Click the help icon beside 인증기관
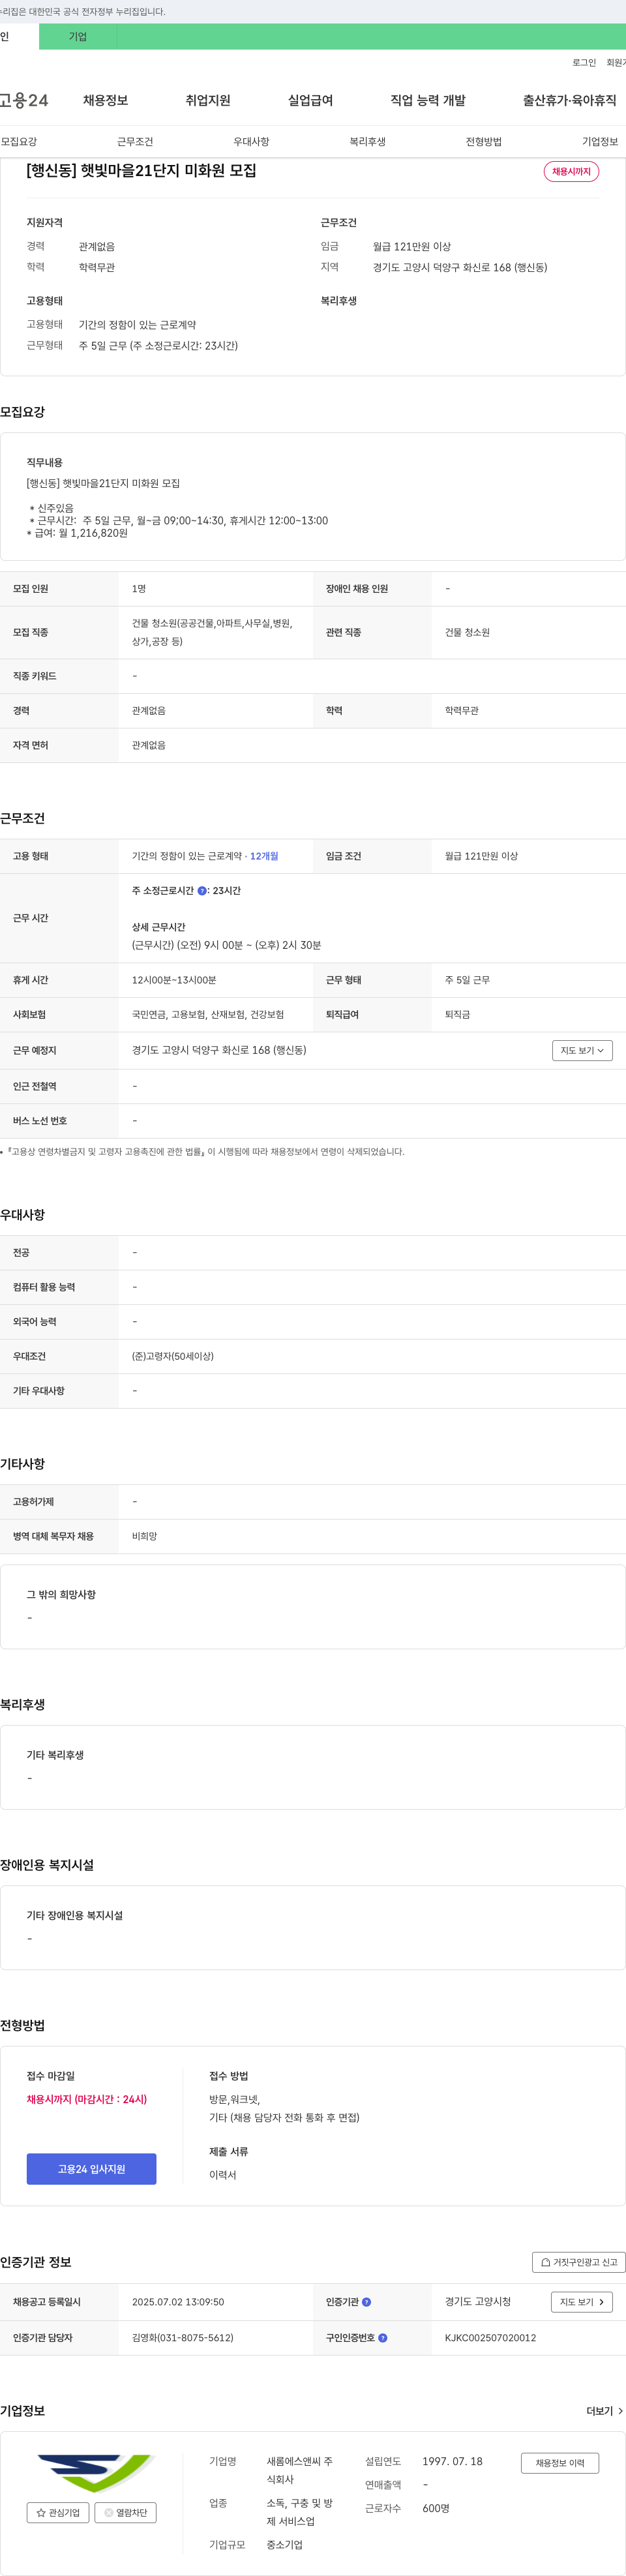Viewport: 626px width, 2576px height. [x=366, y=2302]
